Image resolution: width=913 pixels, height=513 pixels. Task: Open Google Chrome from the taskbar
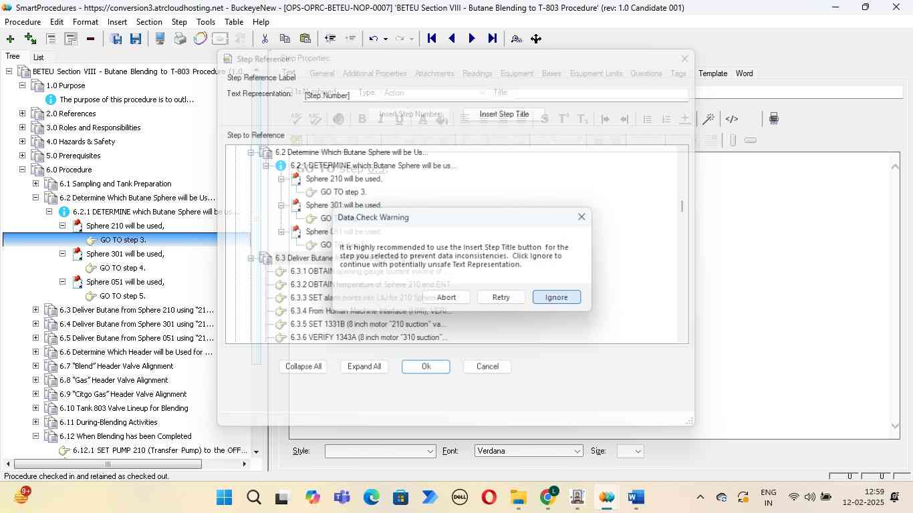549,497
